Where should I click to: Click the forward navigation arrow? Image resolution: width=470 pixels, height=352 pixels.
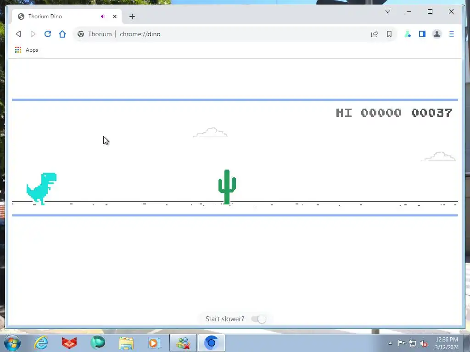[x=33, y=34]
